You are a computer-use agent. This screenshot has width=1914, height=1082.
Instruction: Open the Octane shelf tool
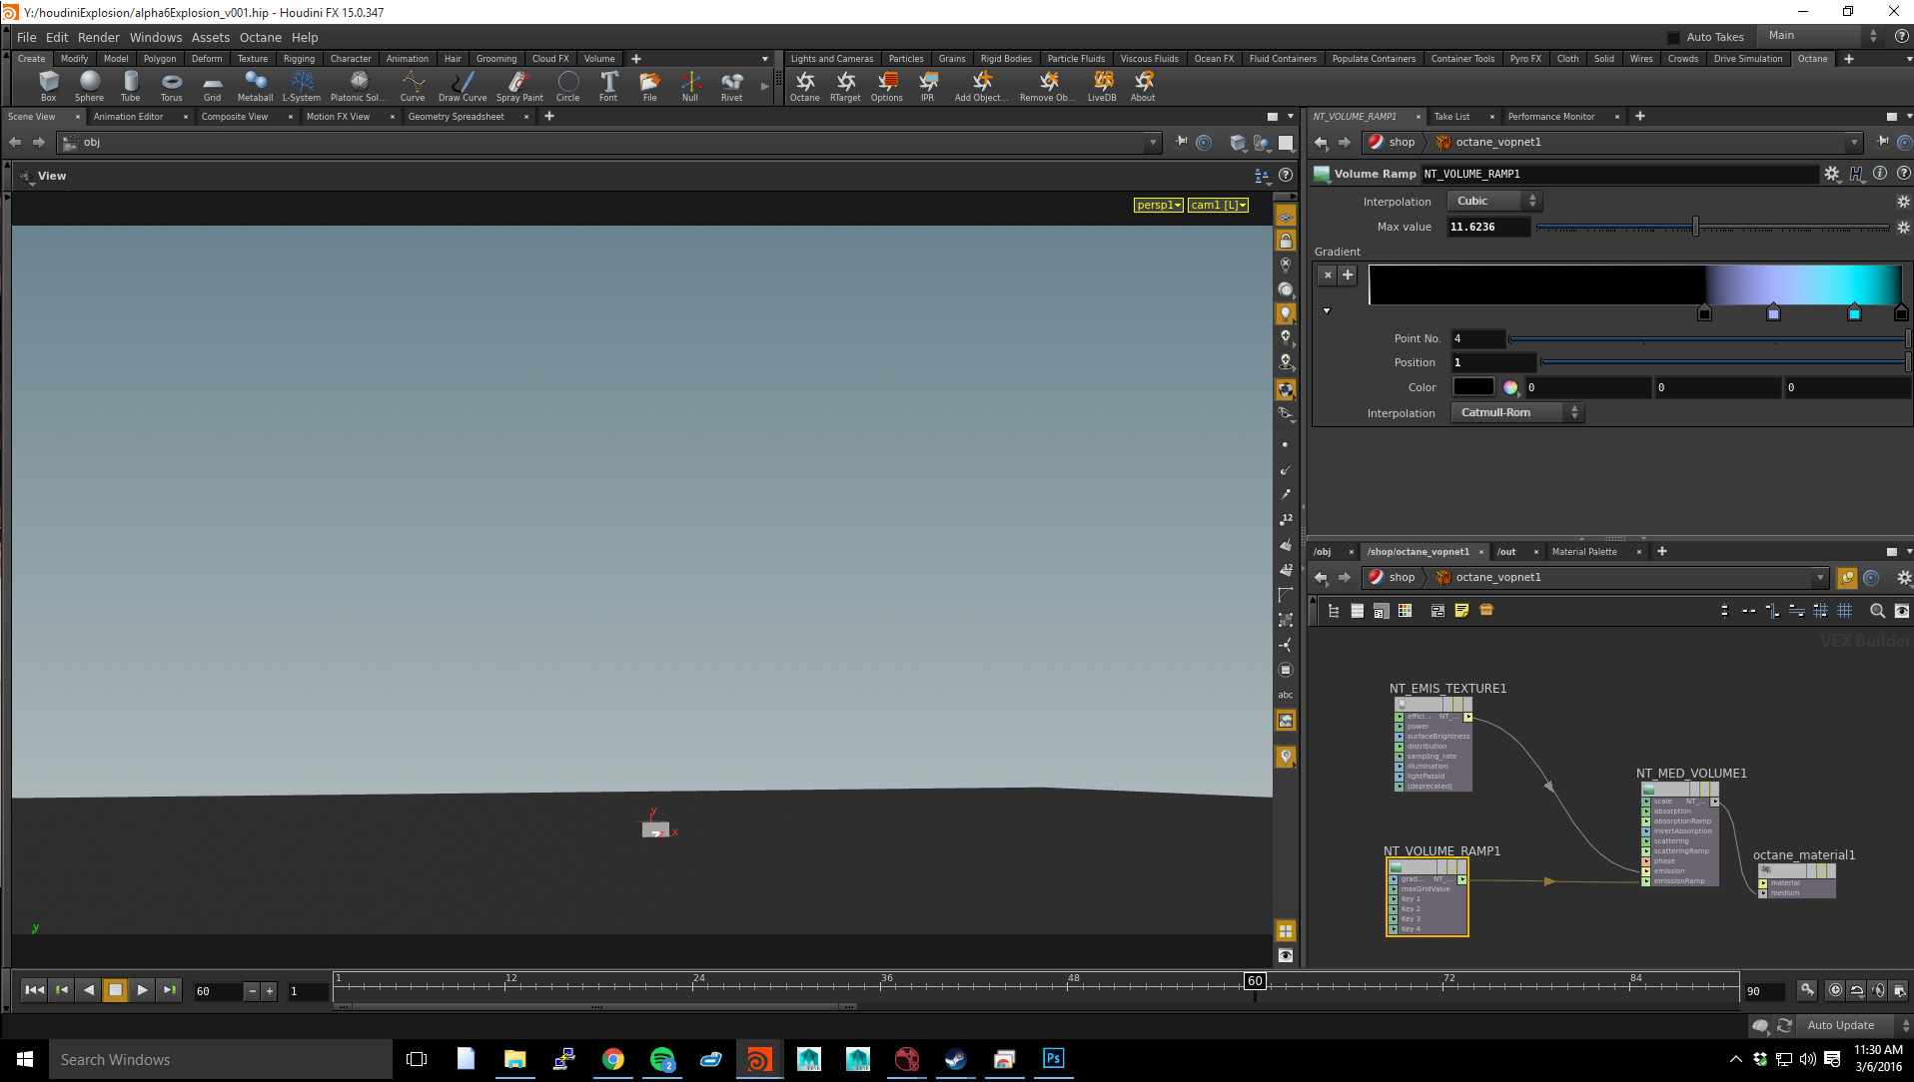pos(804,86)
